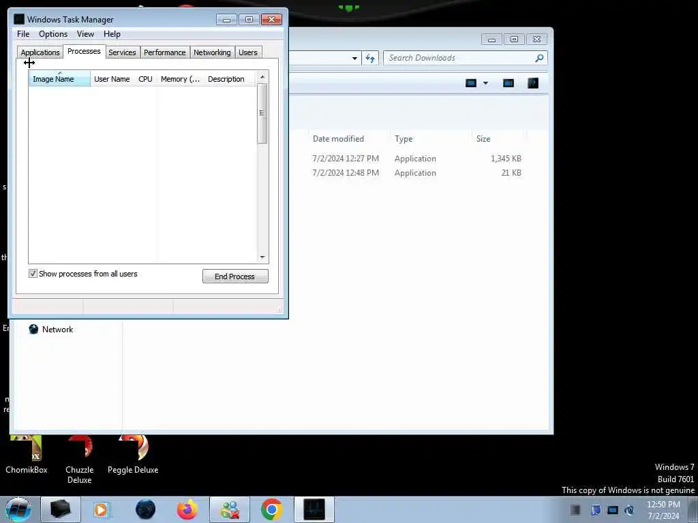Viewport: 698px width, 523px height.
Task: Close the Windows Task Manager window
Action: pyautogui.click(x=271, y=19)
